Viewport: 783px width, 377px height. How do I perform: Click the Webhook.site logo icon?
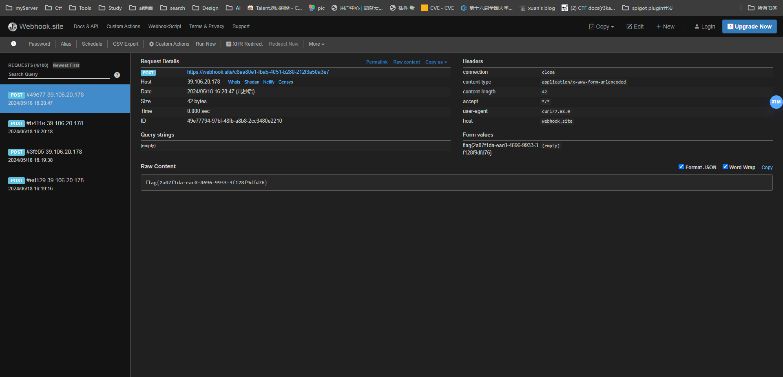tap(13, 27)
